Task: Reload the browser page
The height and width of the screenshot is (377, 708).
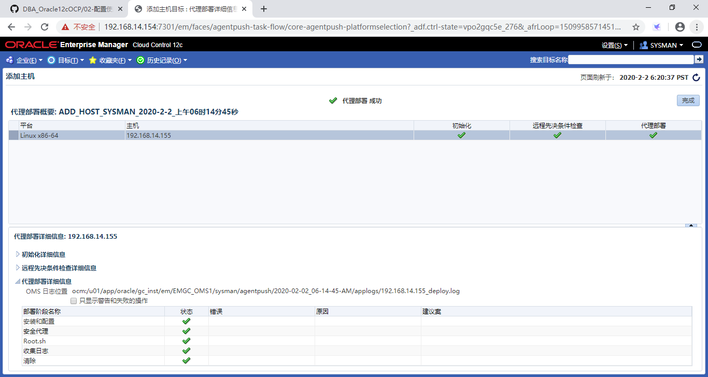Action: click(45, 27)
